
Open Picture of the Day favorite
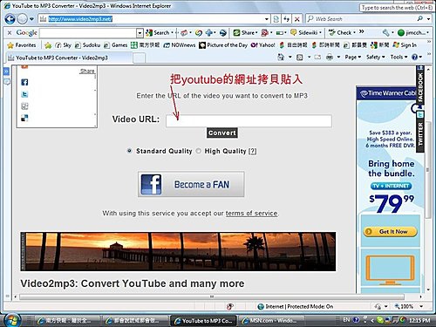point(223,45)
